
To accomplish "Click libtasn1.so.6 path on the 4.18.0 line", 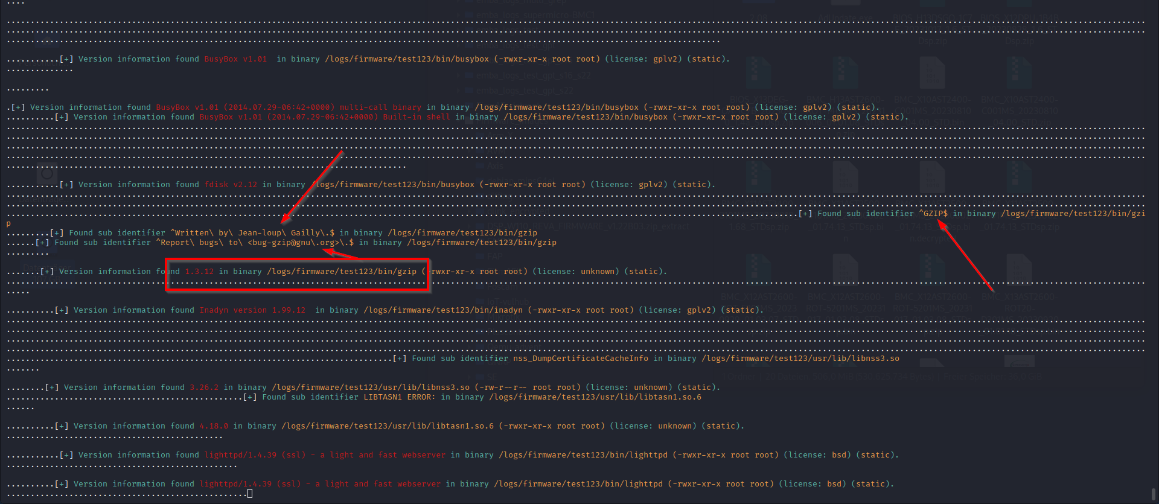I will point(388,426).
